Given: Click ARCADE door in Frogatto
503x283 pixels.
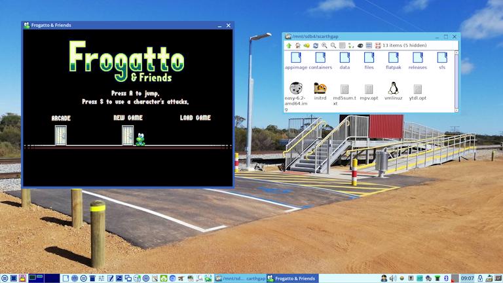Looking at the screenshot, I should 61,135.
